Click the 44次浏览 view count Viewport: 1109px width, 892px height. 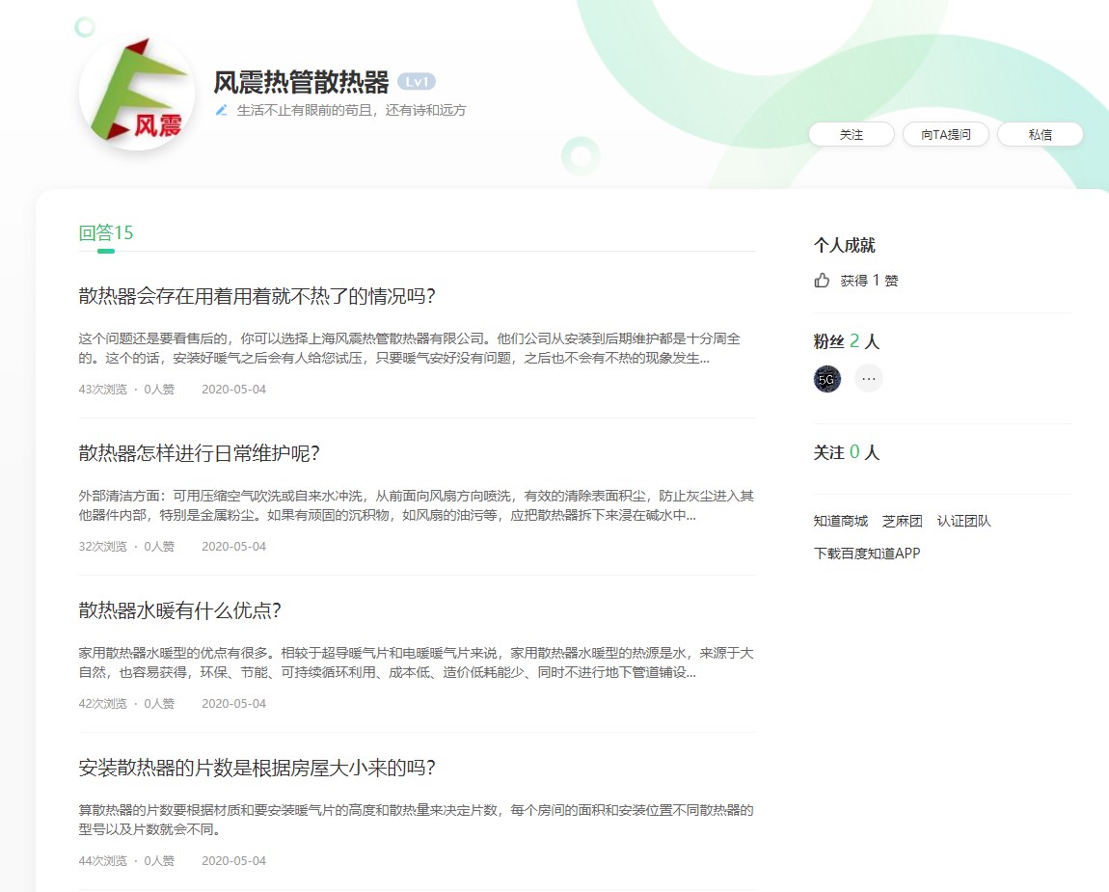pos(102,860)
